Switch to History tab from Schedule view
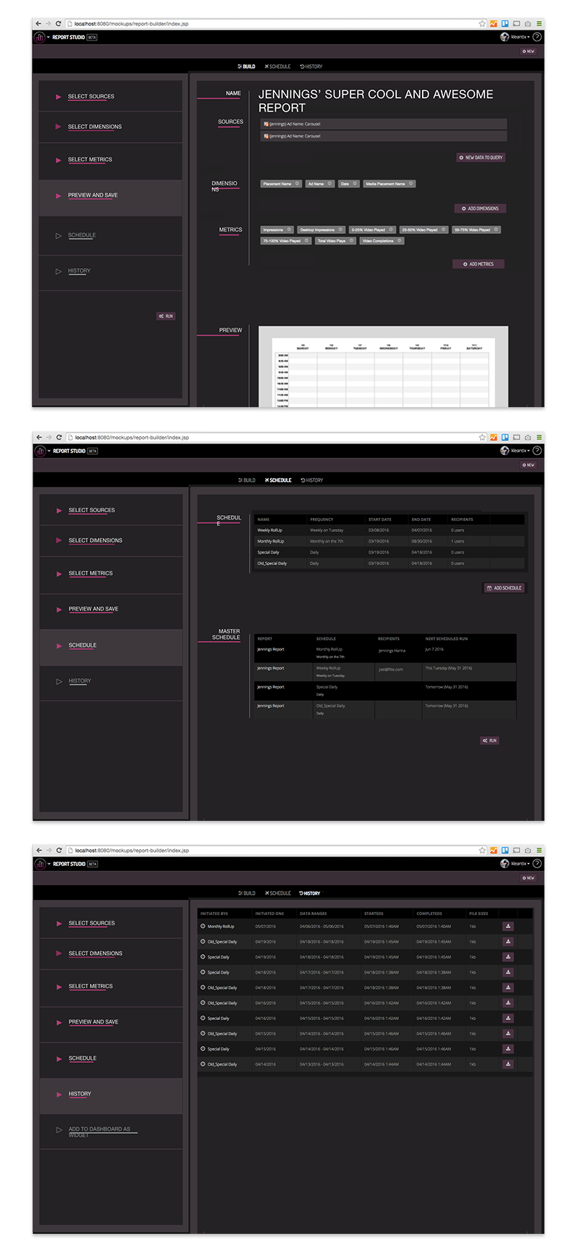577x1252 pixels. pos(312,480)
